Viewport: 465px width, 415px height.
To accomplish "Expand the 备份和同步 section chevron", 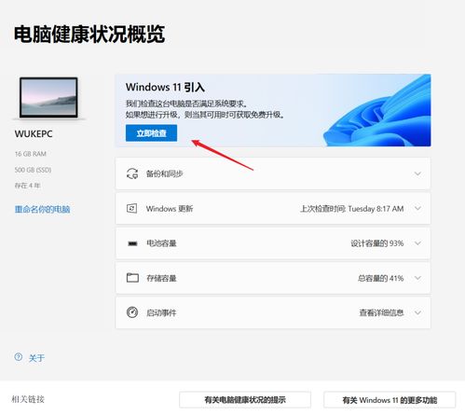I will pyautogui.click(x=417, y=173).
